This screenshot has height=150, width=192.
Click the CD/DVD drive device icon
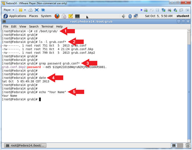tap(152, 10)
